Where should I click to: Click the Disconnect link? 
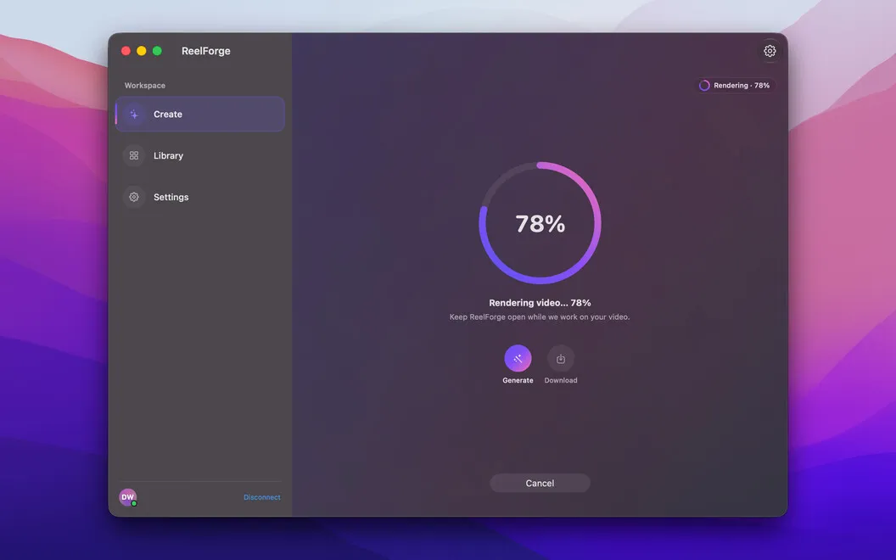261,497
